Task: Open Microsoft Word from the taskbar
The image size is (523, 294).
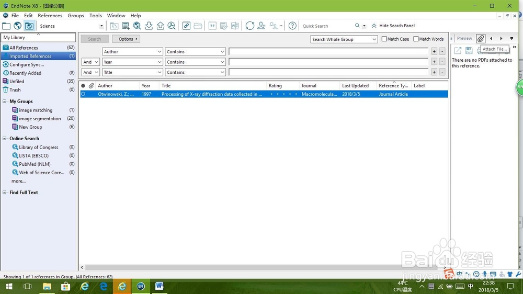Action: 160,286
